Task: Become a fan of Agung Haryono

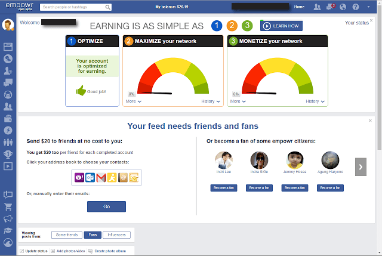Action: tap(330, 188)
